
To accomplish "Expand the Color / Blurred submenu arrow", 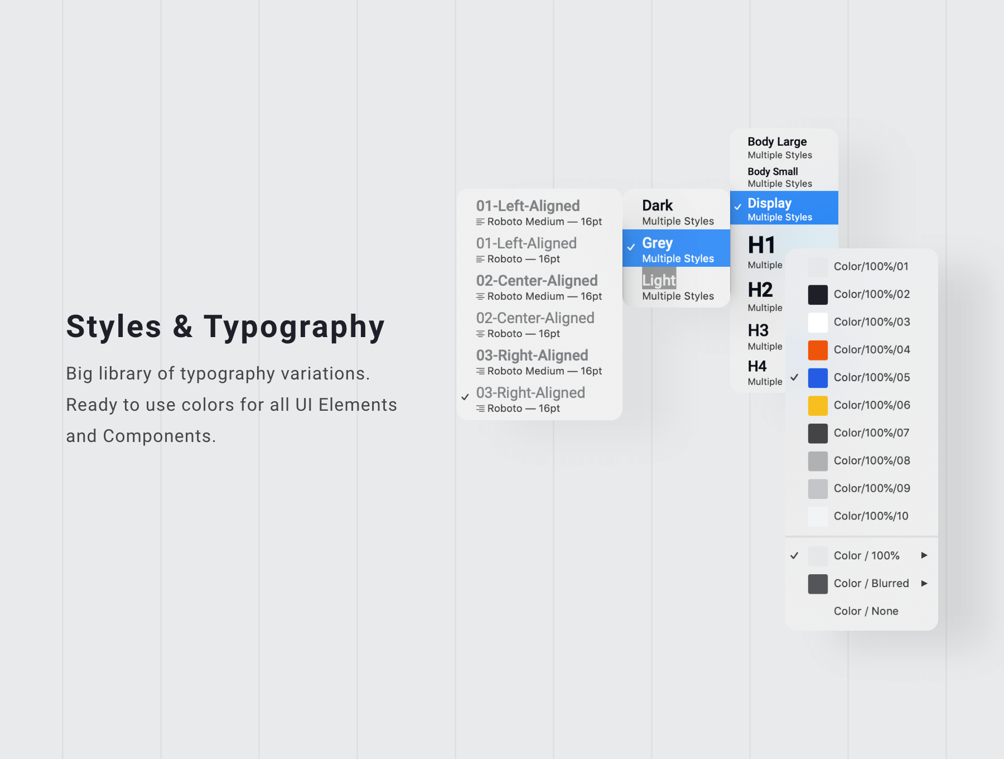I will tap(924, 583).
